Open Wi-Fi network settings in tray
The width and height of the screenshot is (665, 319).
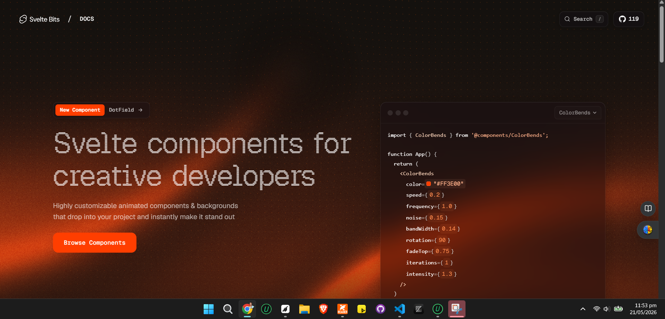click(596, 309)
